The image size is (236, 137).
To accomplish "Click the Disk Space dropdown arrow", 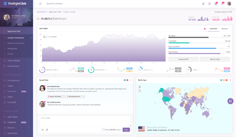I will (x=106, y=70).
